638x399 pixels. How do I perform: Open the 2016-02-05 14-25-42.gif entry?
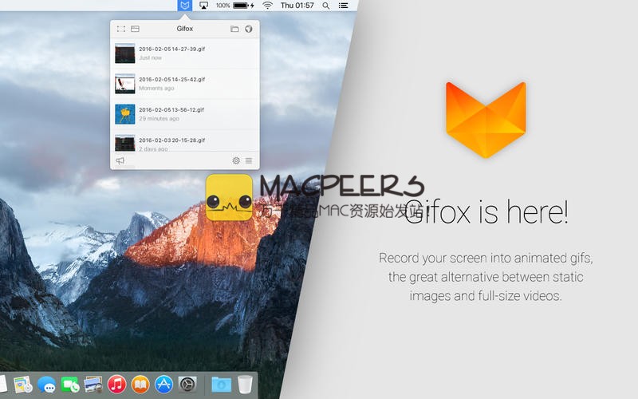pos(184,83)
